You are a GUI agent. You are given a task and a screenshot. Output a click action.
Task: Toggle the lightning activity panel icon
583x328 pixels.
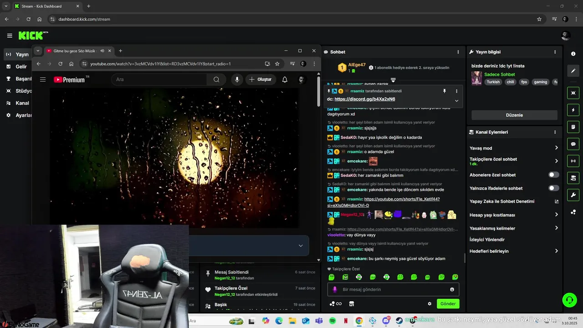(573, 110)
